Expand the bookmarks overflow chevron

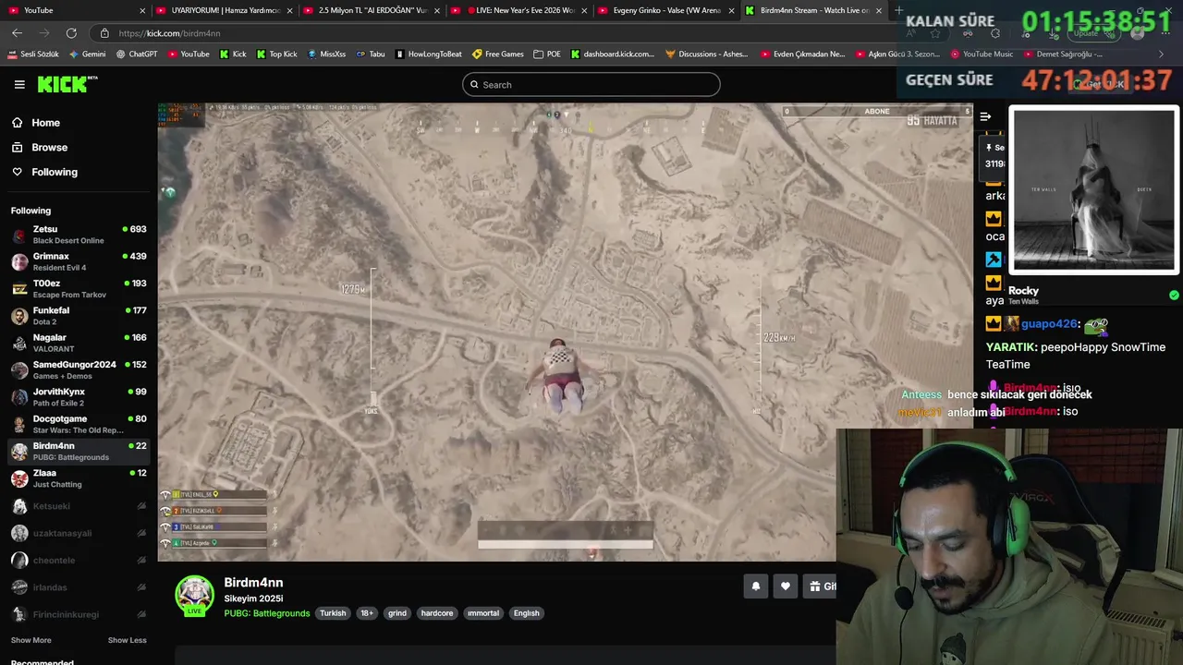pos(1162,54)
